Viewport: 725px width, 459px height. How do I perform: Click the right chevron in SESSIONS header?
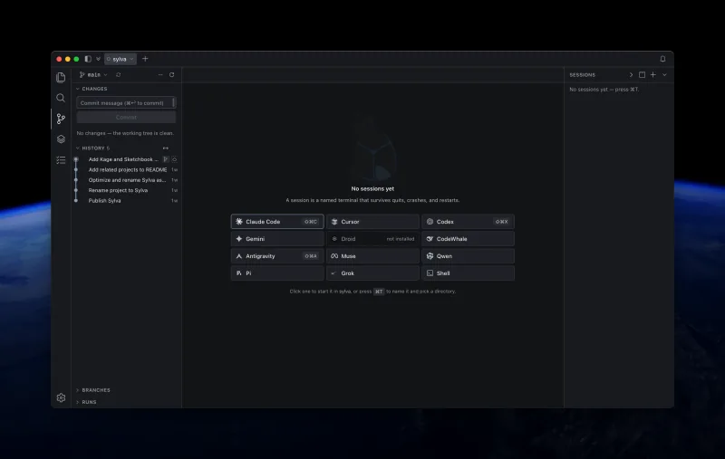(x=631, y=75)
